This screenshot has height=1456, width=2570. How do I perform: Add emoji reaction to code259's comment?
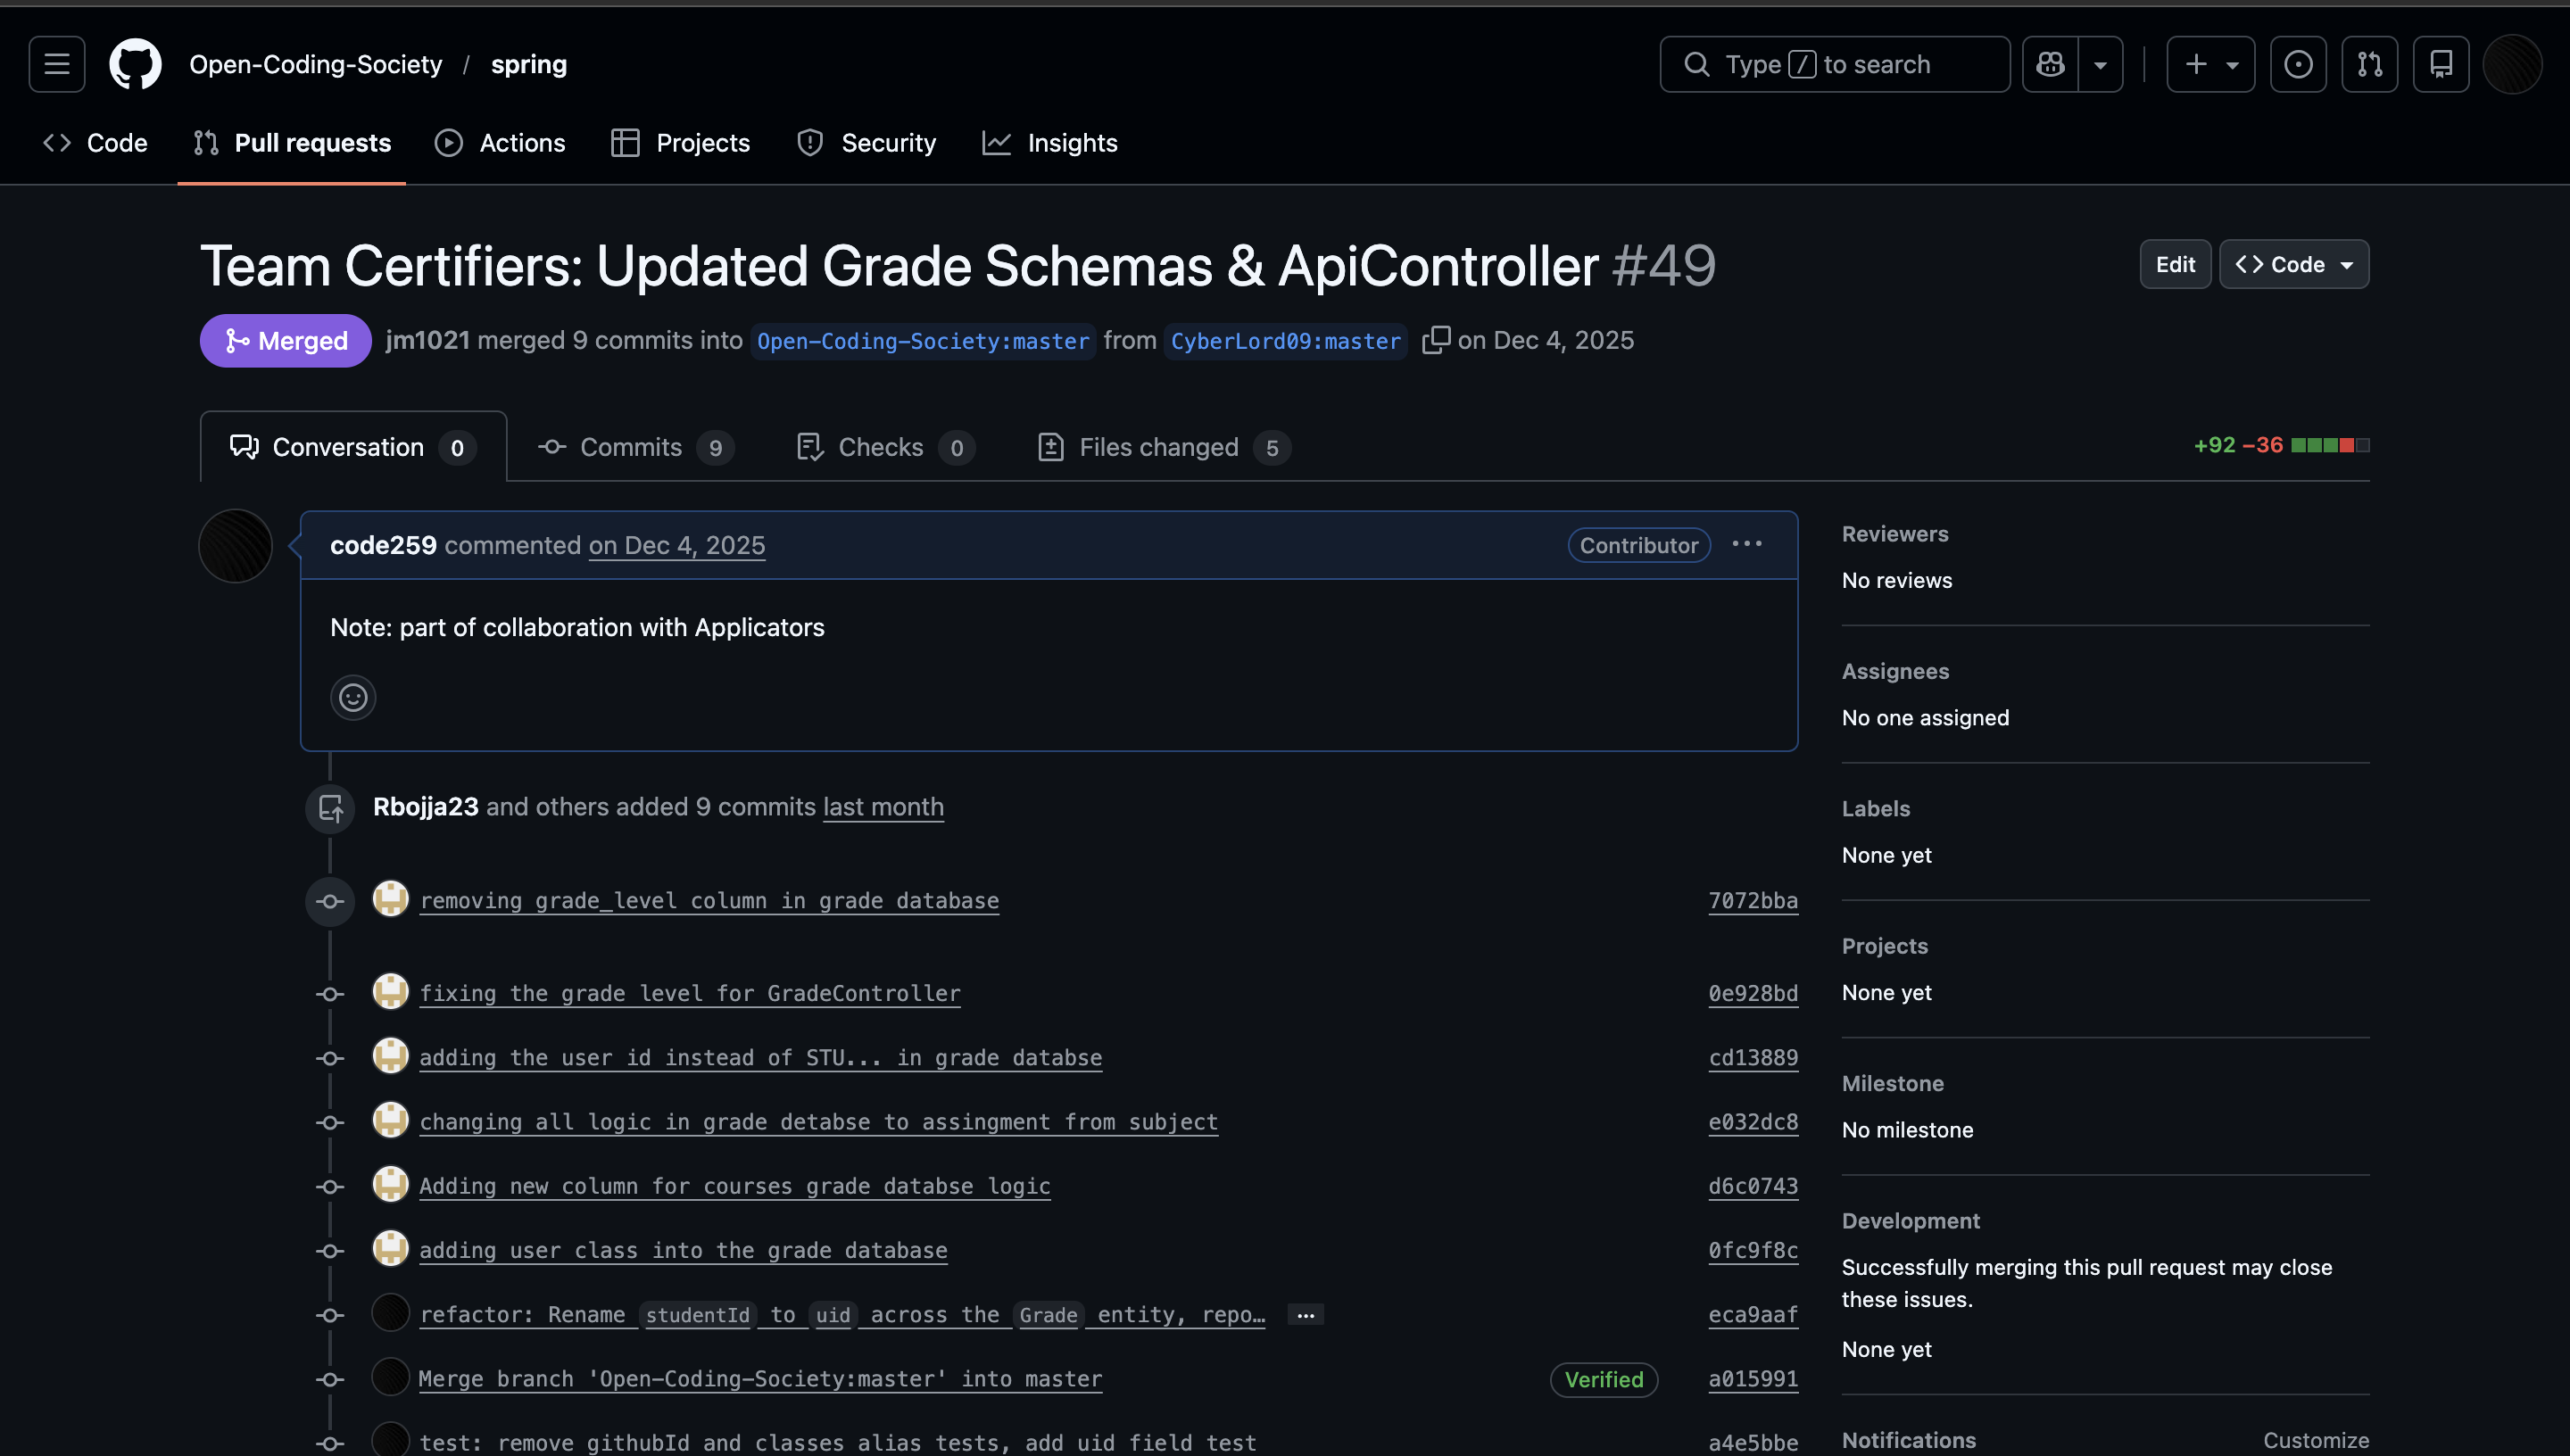click(x=353, y=697)
